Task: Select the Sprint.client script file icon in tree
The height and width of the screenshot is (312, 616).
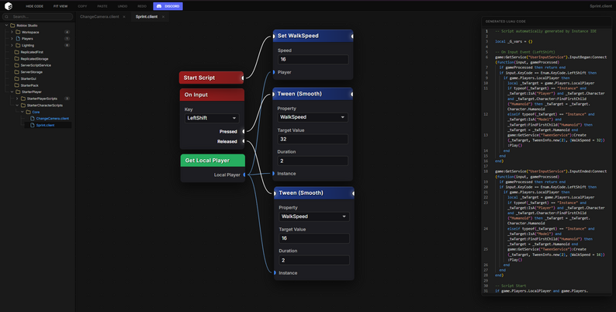Action: coord(33,125)
